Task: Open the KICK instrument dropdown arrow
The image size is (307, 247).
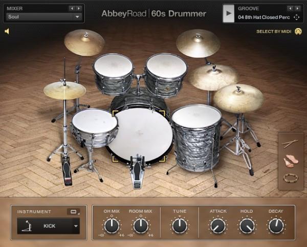Action: (76, 226)
